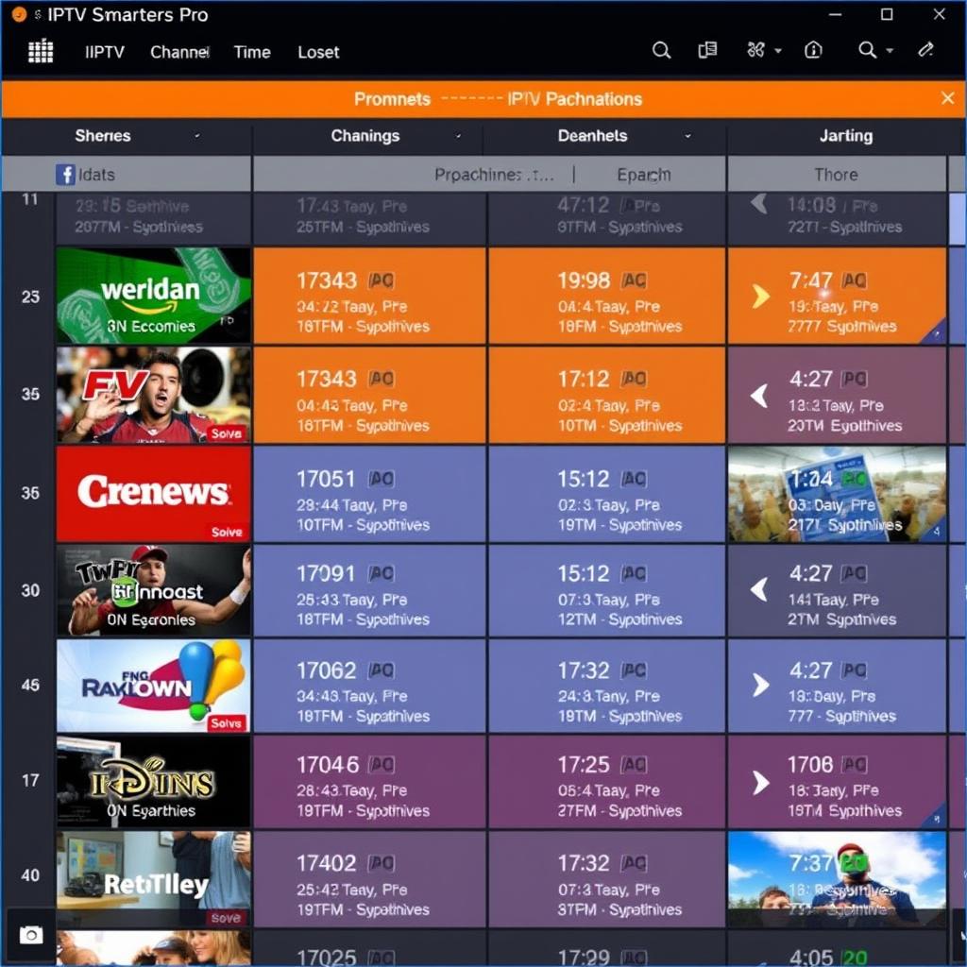
Task: Click the camera screenshot icon
Action: coord(31,935)
